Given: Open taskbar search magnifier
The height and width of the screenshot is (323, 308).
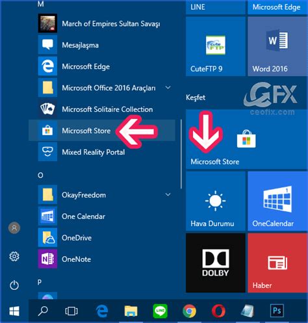Looking at the screenshot, I should [x=43, y=311].
